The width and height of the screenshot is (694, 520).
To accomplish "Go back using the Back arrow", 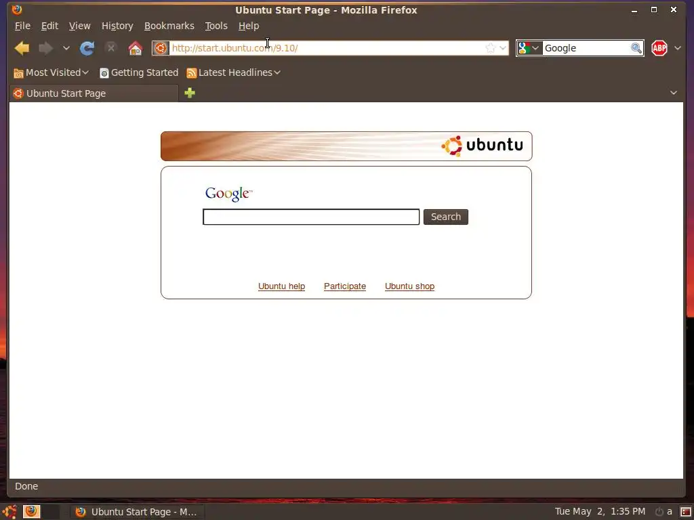I will coord(21,48).
